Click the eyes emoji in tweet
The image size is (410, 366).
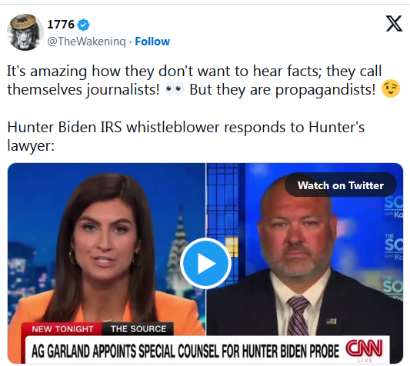[x=175, y=89]
